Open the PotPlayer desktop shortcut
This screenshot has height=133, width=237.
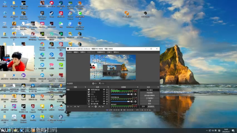(x=42, y=108)
